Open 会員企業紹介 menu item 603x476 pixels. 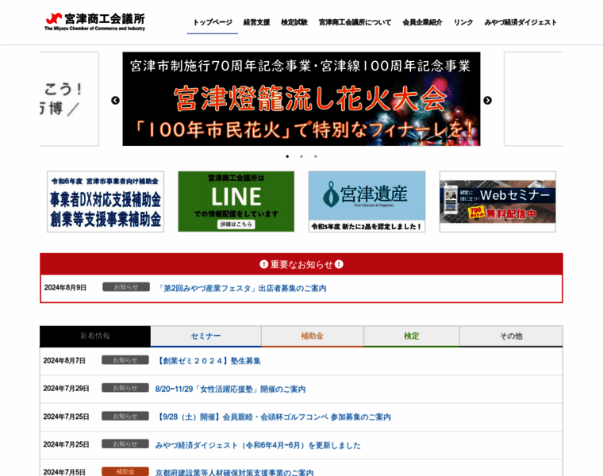[x=422, y=22]
